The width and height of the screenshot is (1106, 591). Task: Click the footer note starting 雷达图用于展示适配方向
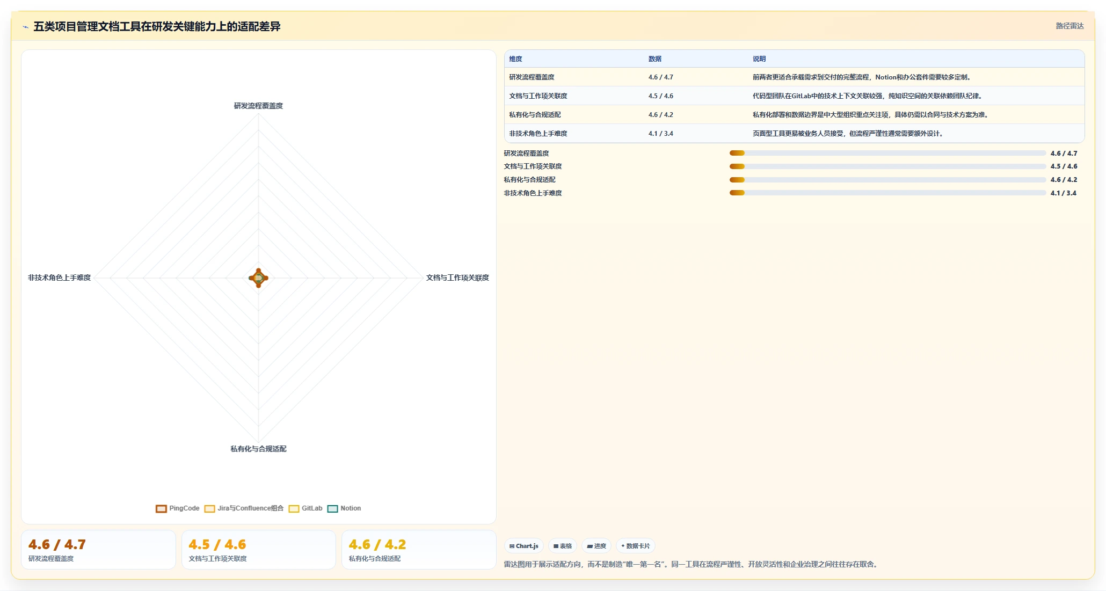click(x=692, y=564)
